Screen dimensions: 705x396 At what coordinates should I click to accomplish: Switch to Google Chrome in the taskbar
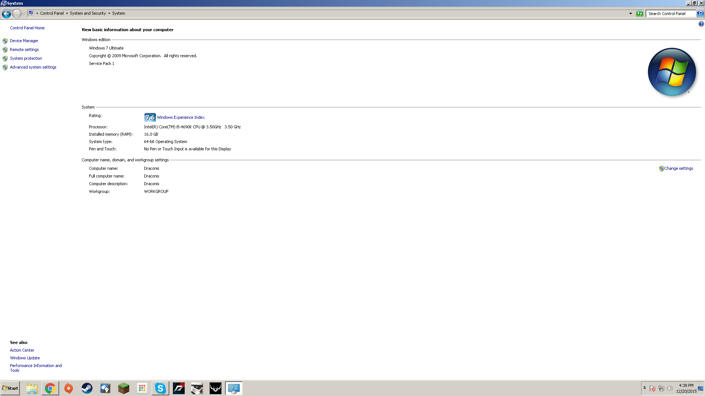point(50,388)
